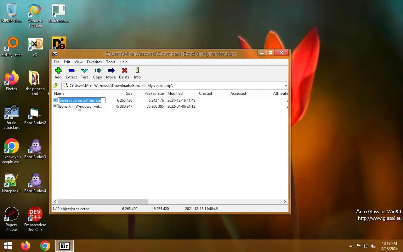The height and width of the screenshot is (252, 403).
Task: Launch BonziBuddy2 desktop shortcut
Action: click(x=35, y=115)
